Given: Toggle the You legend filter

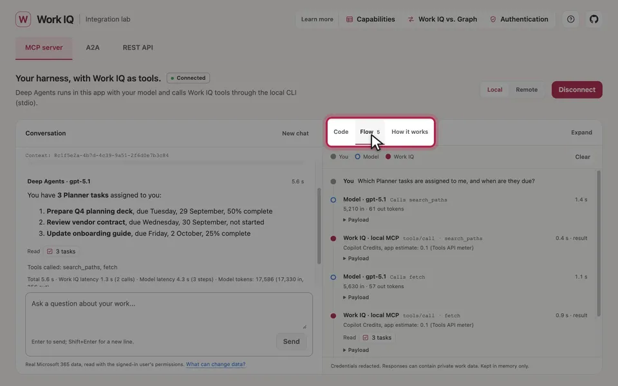Looking at the screenshot, I should coord(339,157).
